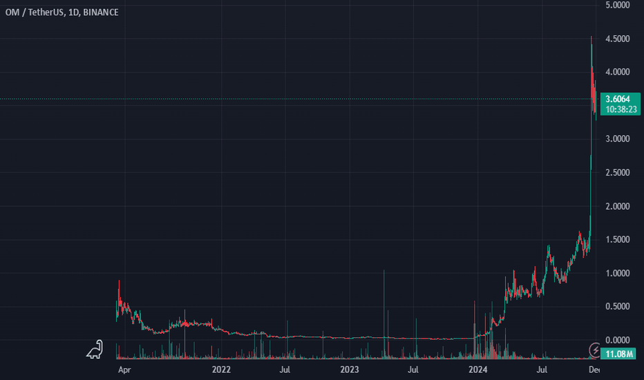
Task: Click the 2023 label on time axis
Action: (x=350, y=370)
